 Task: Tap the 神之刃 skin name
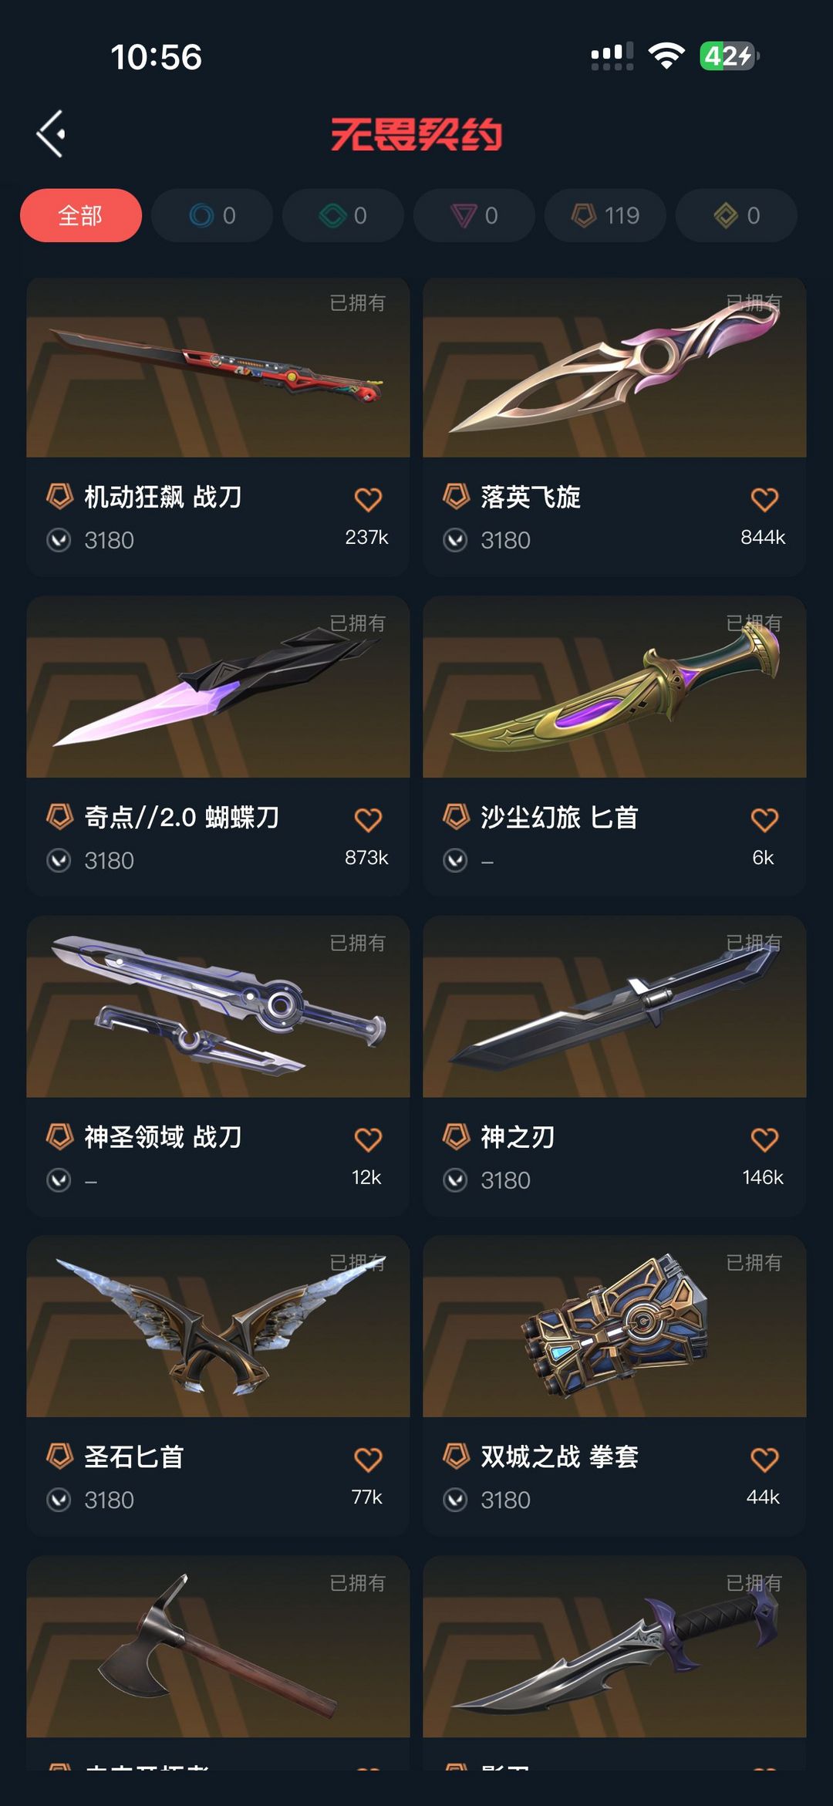point(518,1137)
